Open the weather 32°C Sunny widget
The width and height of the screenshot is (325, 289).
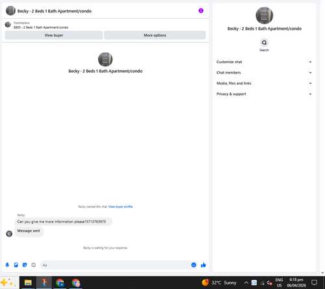point(219,282)
